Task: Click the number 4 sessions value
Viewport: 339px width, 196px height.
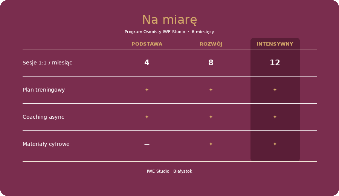Action: (147, 63)
